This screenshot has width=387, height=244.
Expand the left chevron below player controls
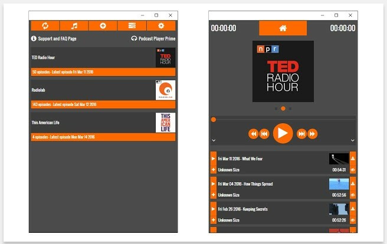[214, 140]
